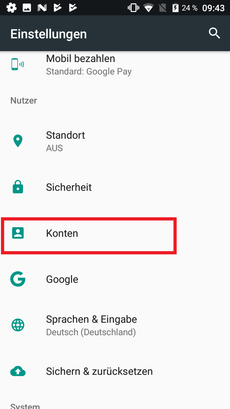This screenshot has height=409, width=230.
Task: Open the search magnifier icon
Action: [214, 33]
